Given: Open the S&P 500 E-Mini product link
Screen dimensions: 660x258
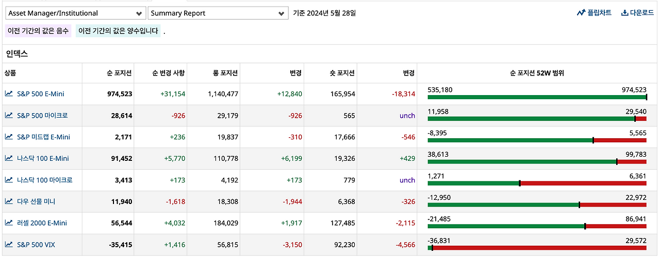Looking at the screenshot, I should (41, 94).
